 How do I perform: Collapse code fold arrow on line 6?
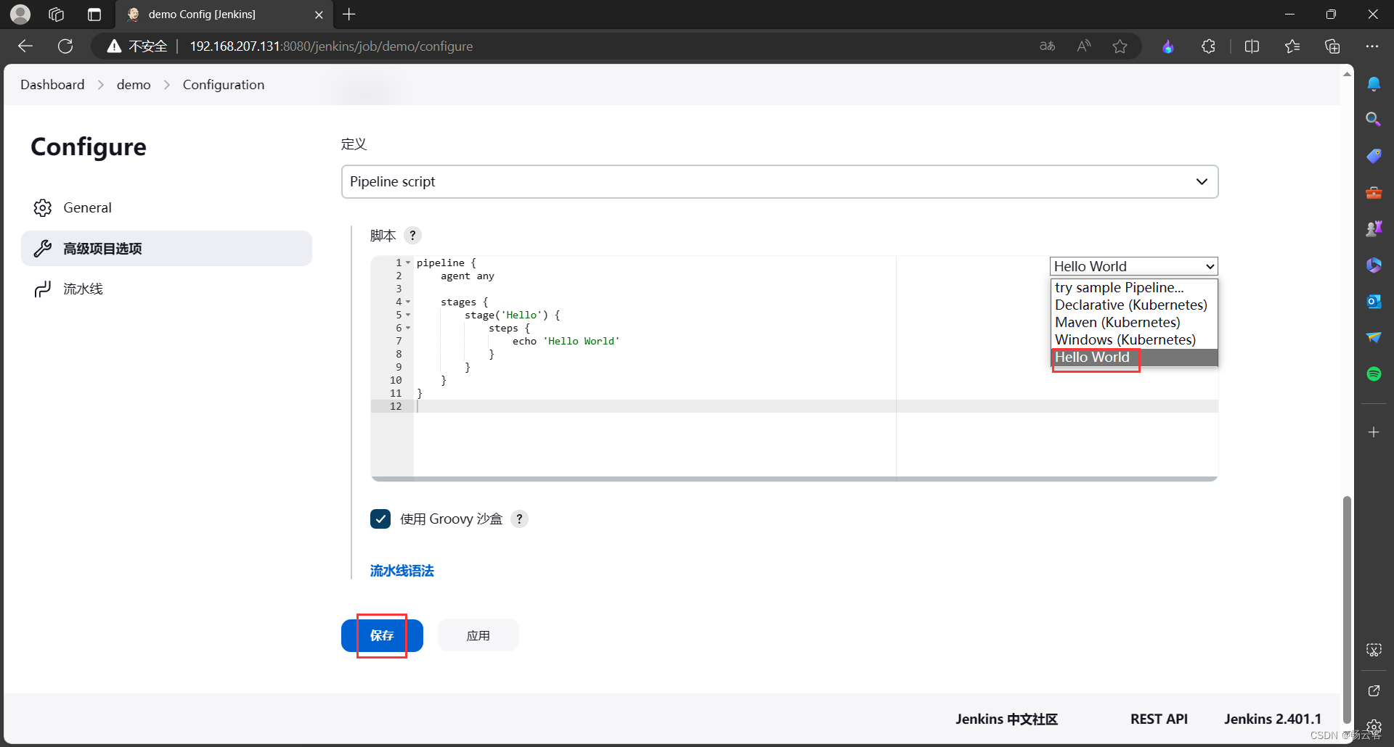tap(408, 328)
